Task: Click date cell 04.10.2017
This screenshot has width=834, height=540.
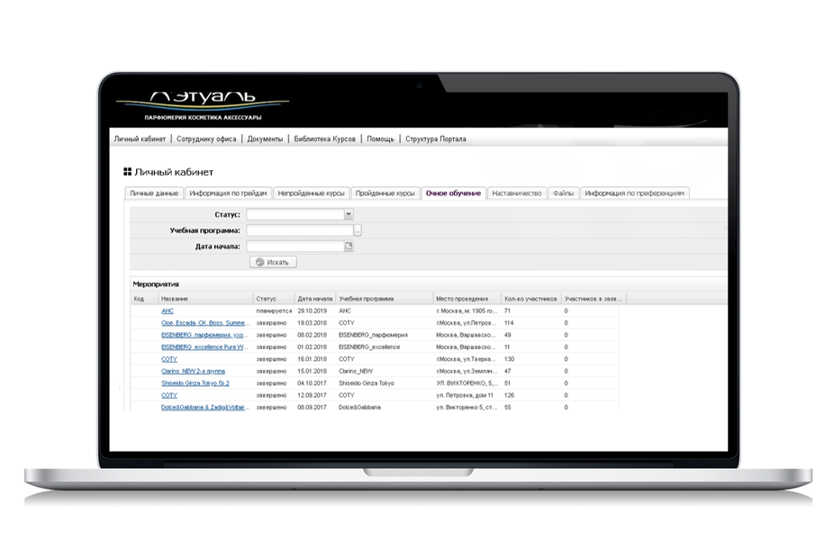Action: [313, 383]
